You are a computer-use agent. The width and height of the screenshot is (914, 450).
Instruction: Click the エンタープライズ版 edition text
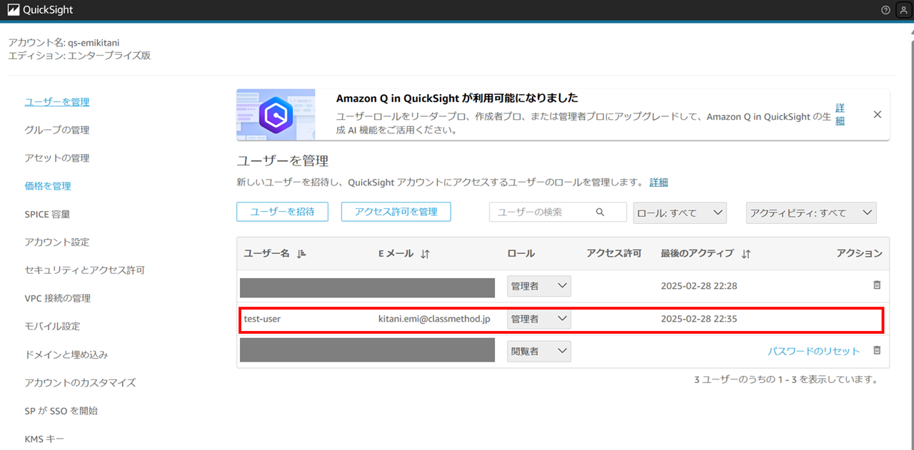(x=109, y=56)
